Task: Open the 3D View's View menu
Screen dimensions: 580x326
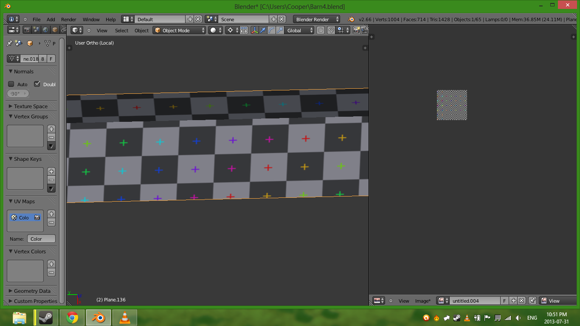Action: coord(102,31)
